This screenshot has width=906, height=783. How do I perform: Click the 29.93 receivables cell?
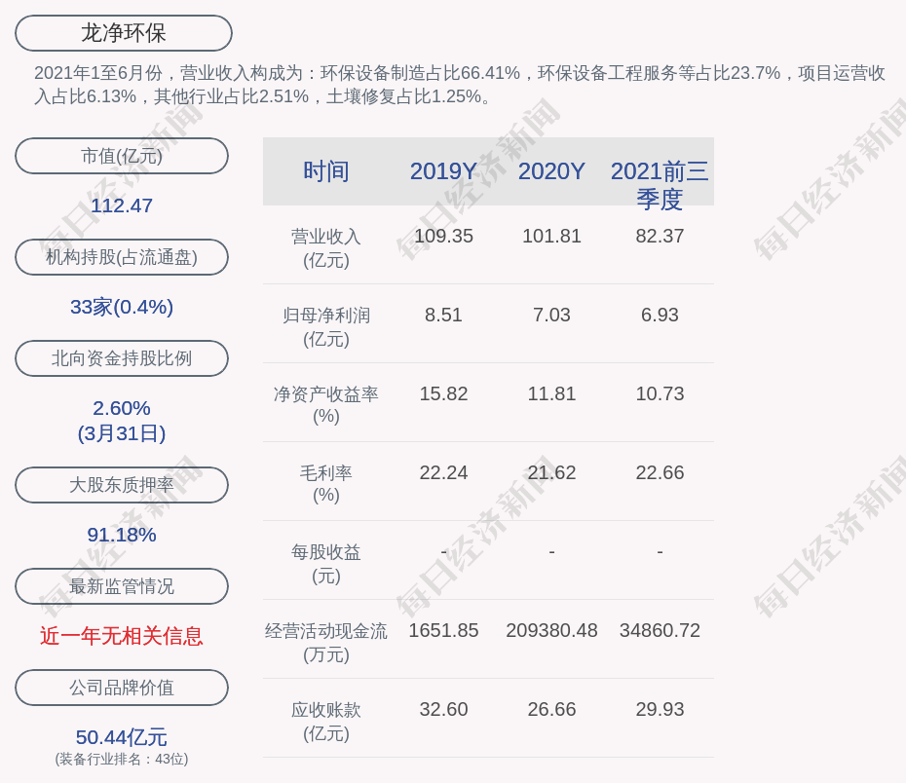pos(660,710)
